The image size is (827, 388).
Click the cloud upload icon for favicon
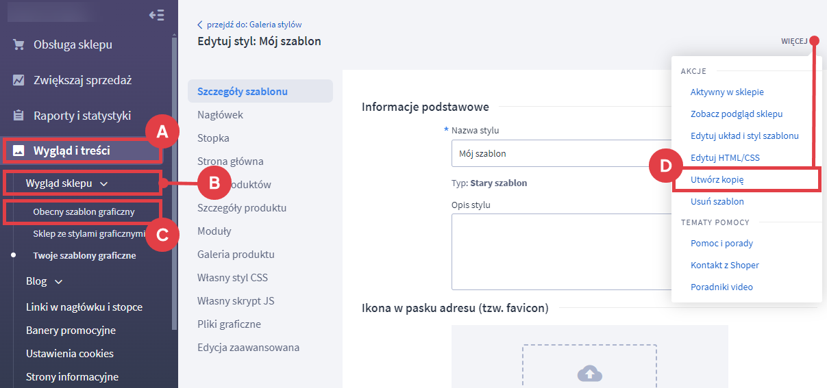589,373
